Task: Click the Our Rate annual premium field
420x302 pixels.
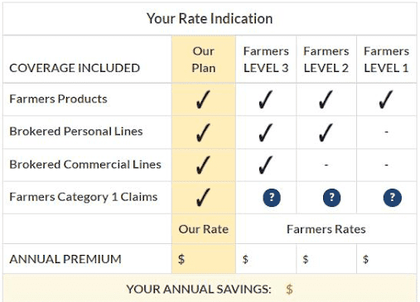Action: tap(204, 259)
